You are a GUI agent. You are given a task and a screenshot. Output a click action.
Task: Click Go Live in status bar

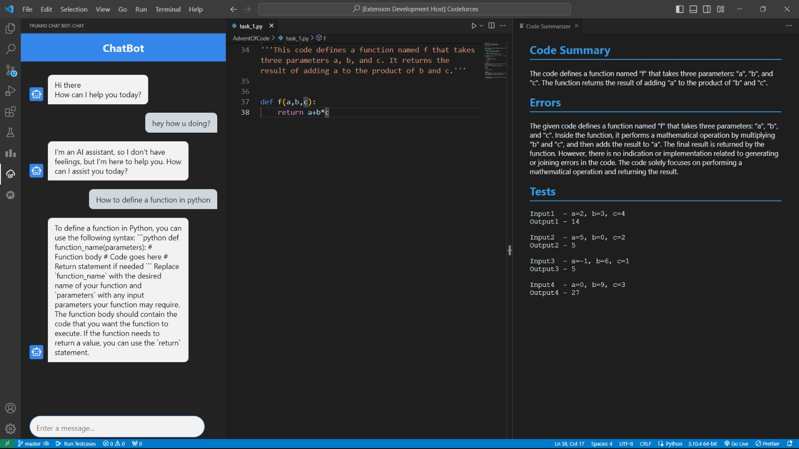click(x=737, y=444)
